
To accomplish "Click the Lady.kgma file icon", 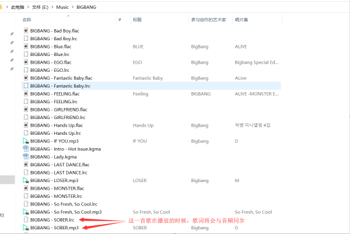I will [26, 157].
